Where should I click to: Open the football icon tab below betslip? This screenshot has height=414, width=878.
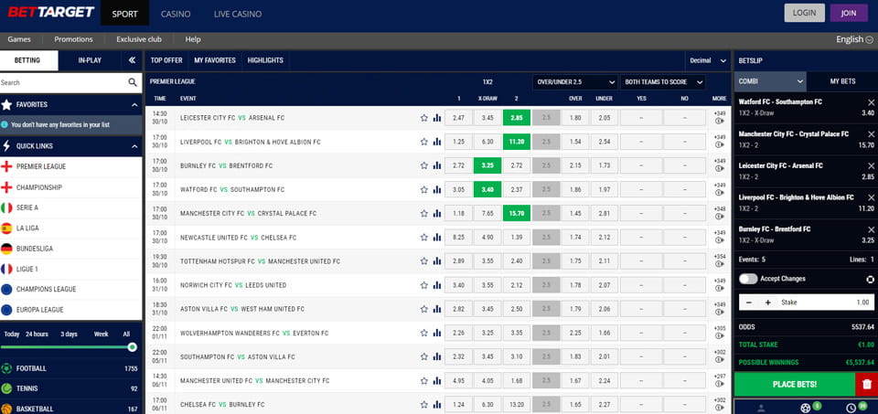pyautogui.click(x=805, y=408)
